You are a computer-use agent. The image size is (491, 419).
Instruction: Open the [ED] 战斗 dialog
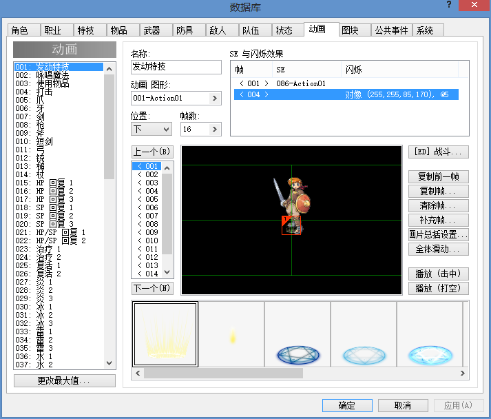pos(439,152)
